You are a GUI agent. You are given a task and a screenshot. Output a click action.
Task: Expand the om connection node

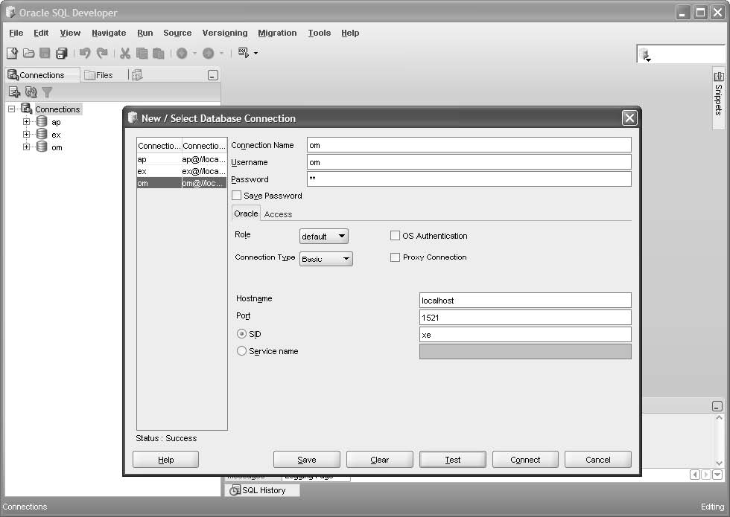27,147
